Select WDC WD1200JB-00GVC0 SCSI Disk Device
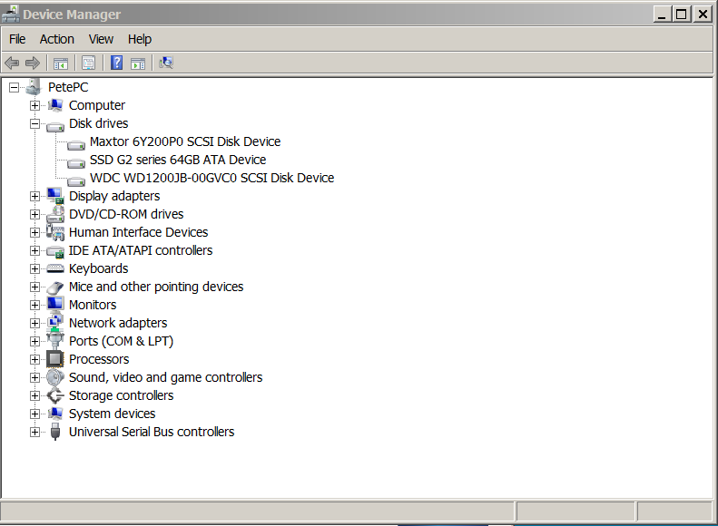Viewport: 718px width, 526px height. coord(212,178)
